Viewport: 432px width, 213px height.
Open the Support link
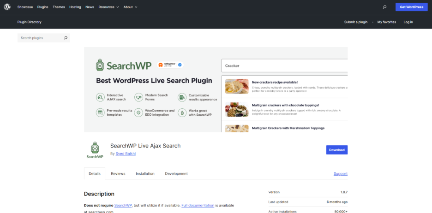coord(341,174)
